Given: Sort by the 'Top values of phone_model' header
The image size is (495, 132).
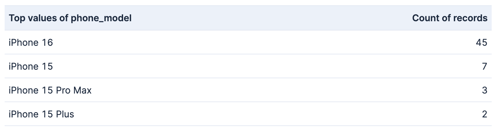Looking at the screenshot, I should point(70,18).
